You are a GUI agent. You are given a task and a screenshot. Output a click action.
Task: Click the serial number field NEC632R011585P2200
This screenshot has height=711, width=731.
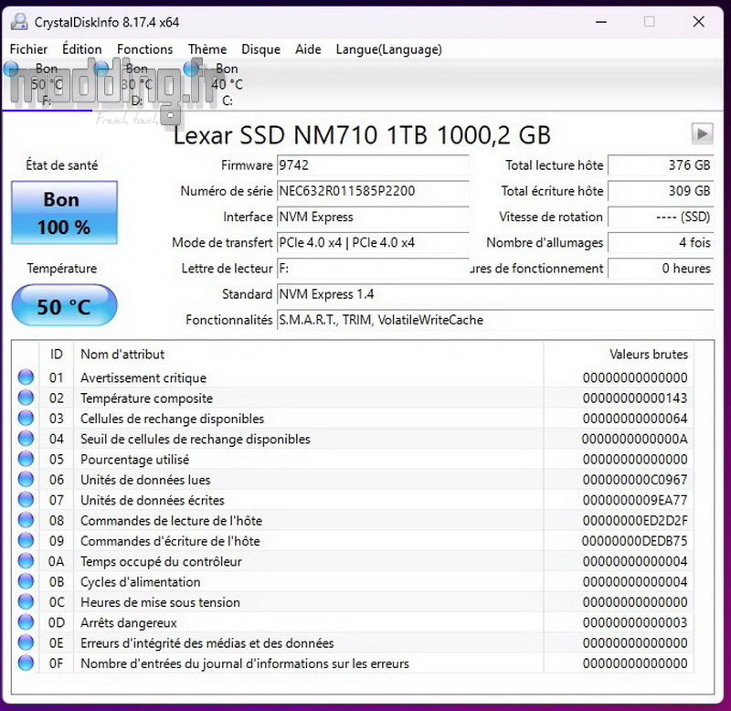(373, 191)
